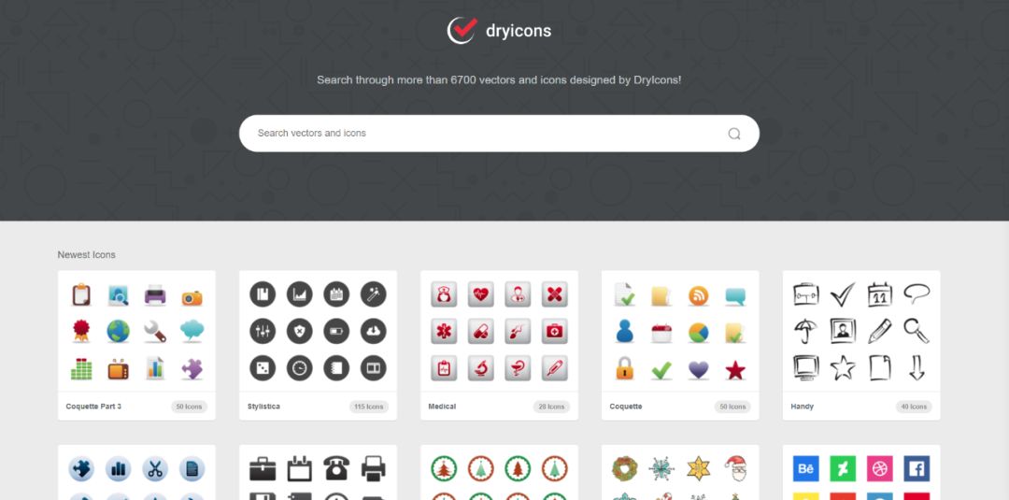Select the area chart icon in Stylistica
This screenshot has height=500, width=1009.
299,294
